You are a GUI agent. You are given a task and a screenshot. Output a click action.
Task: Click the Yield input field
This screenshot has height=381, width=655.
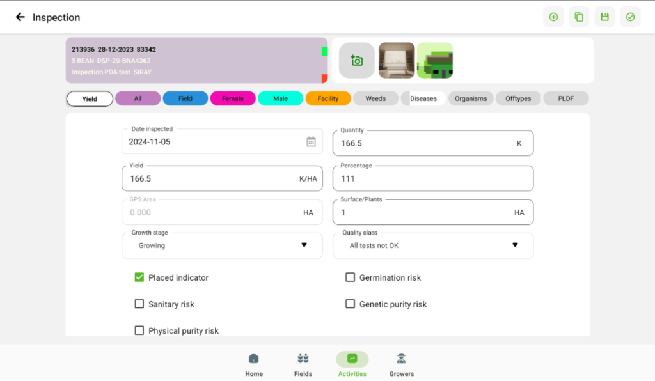222,178
